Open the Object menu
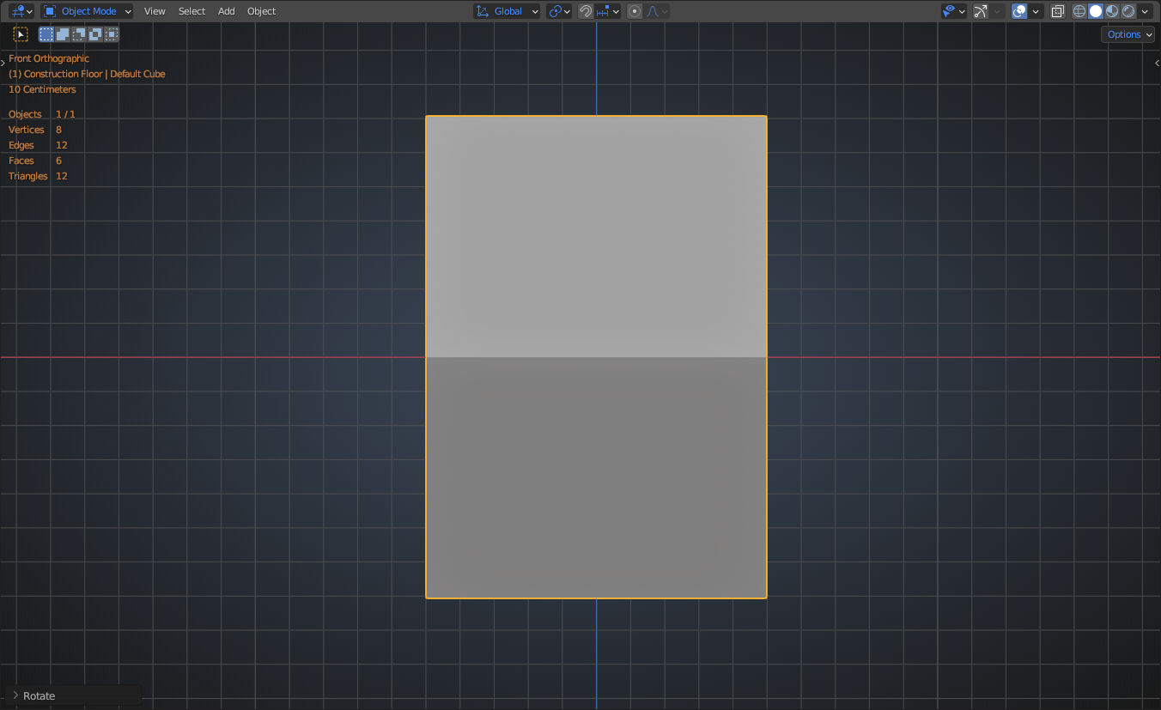This screenshot has height=710, width=1161. (261, 11)
